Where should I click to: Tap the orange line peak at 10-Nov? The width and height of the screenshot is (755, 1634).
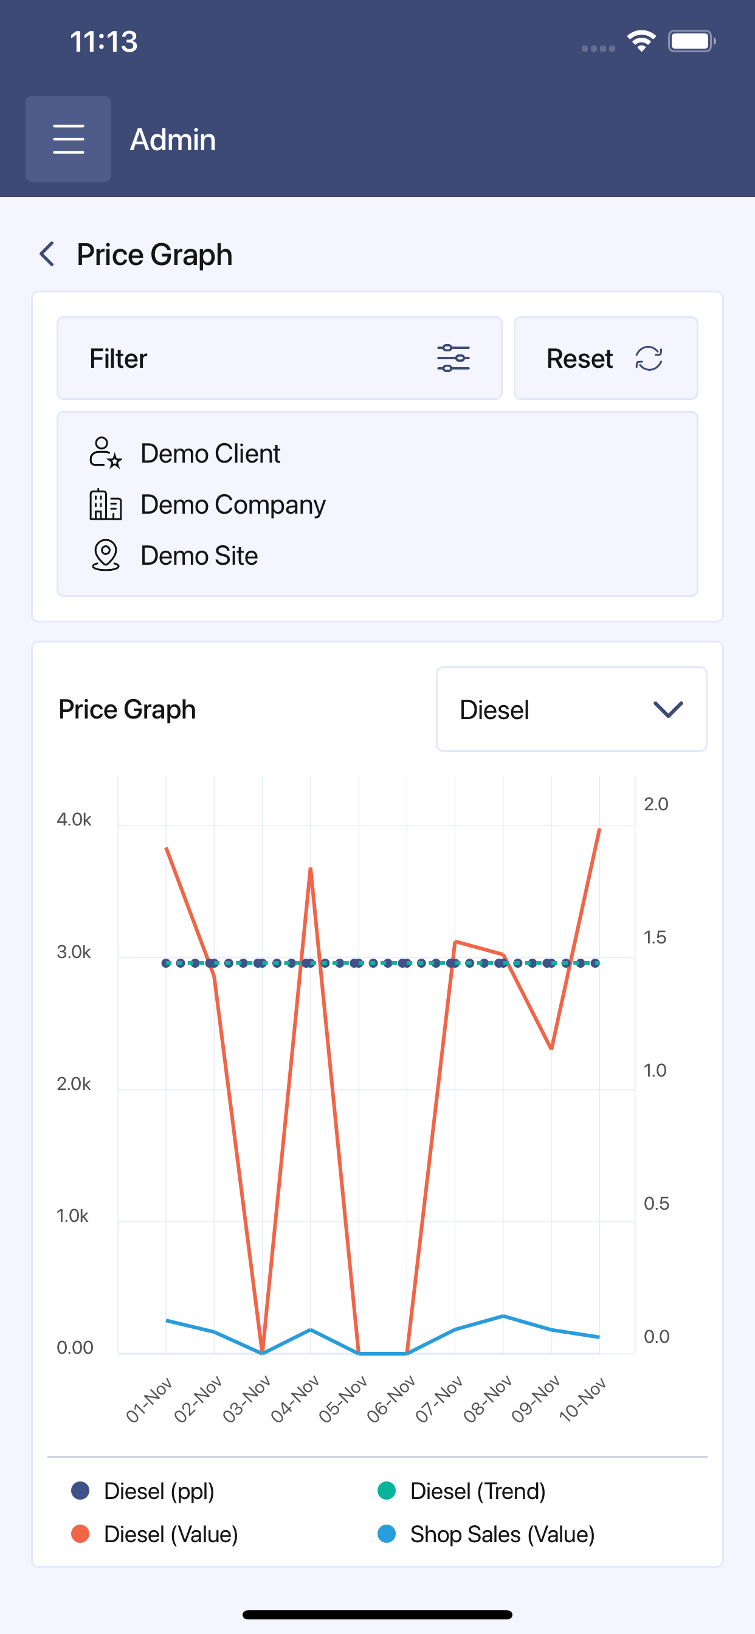click(599, 830)
